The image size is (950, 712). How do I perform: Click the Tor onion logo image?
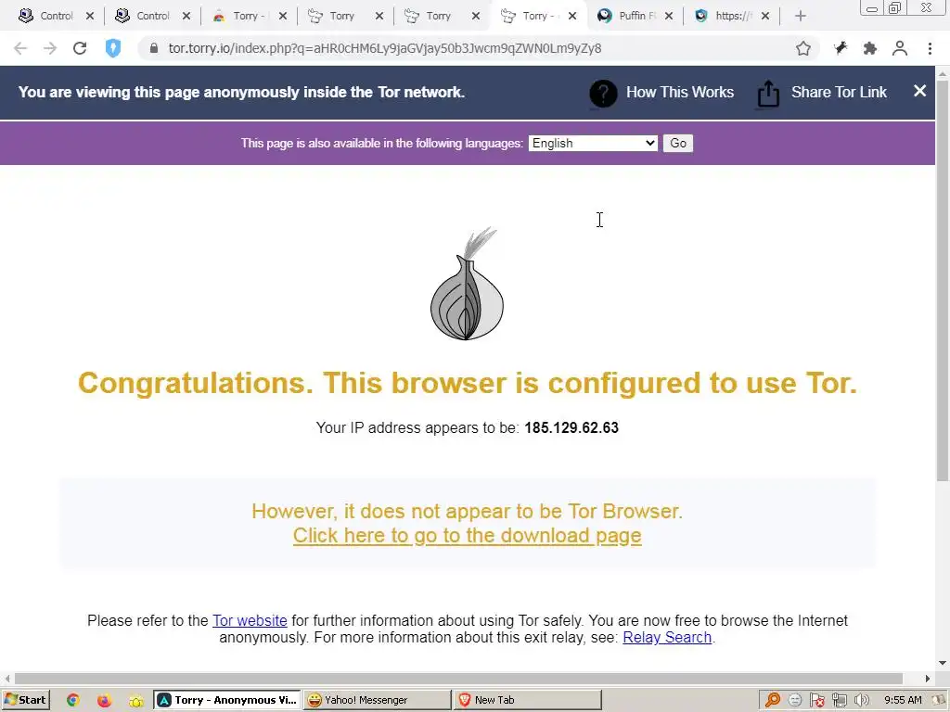pyautogui.click(x=468, y=284)
